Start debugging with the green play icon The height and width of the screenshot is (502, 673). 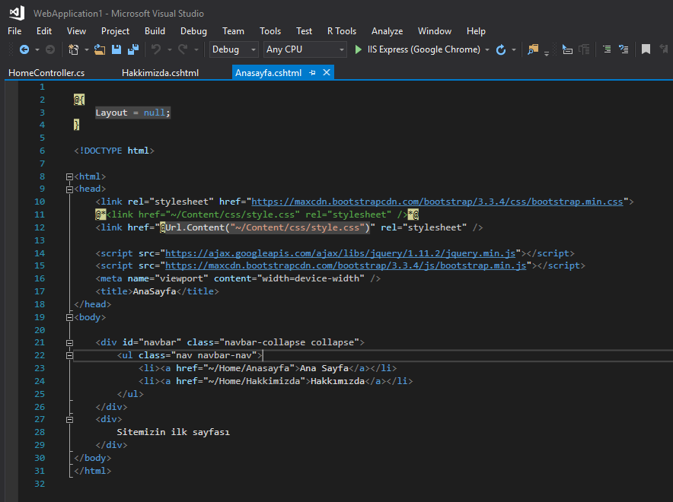(x=358, y=49)
